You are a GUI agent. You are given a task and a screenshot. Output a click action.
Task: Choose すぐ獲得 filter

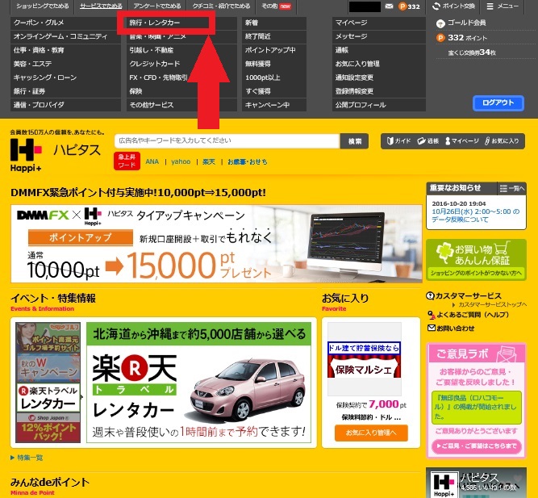274,91
